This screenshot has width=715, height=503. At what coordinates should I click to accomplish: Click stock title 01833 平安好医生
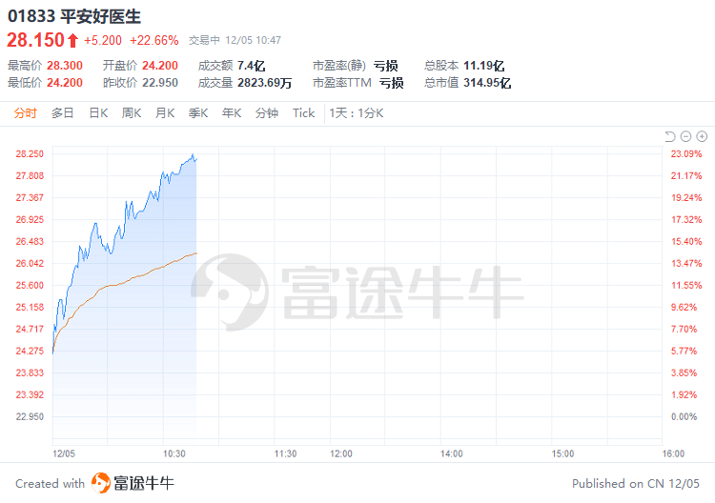click(74, 16)
